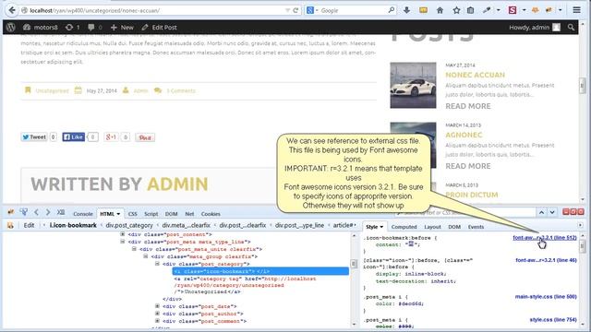Open the Howdy, admin account menu
The width and height of the screenshot is (591, 332).
click(x=535, y=27)
